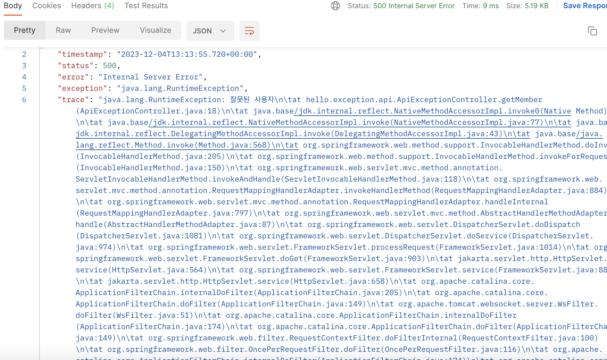The height and width of the screenshot is (360, 607).
Task: Click the 9 ms response time
Action: click(x=490, y=6)
